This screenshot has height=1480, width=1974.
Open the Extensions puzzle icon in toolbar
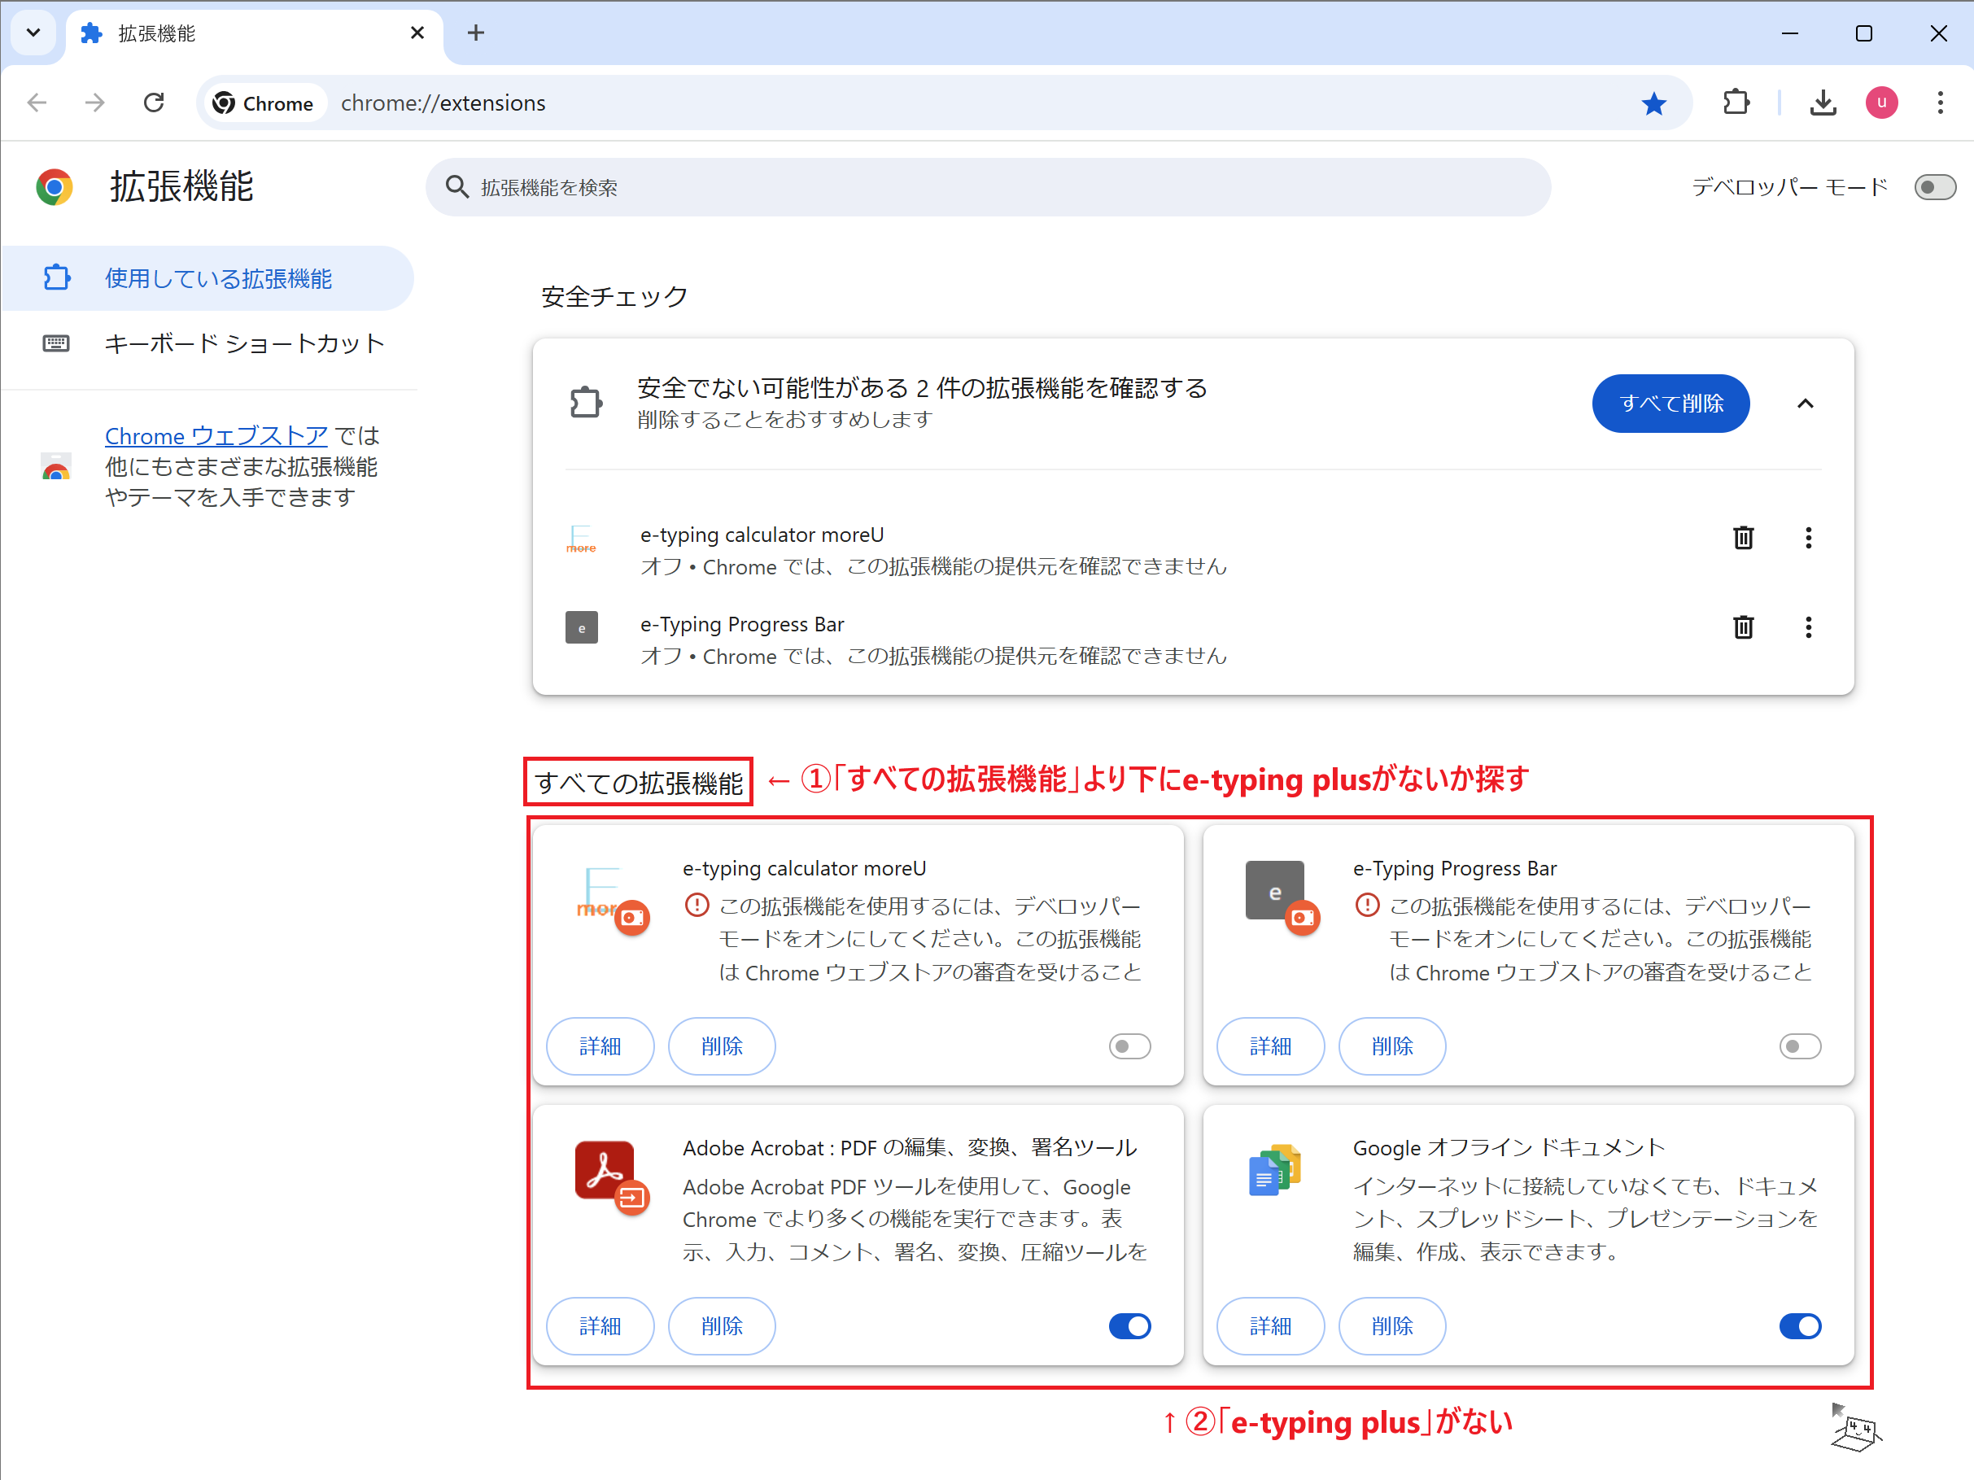click(1736, 103)
